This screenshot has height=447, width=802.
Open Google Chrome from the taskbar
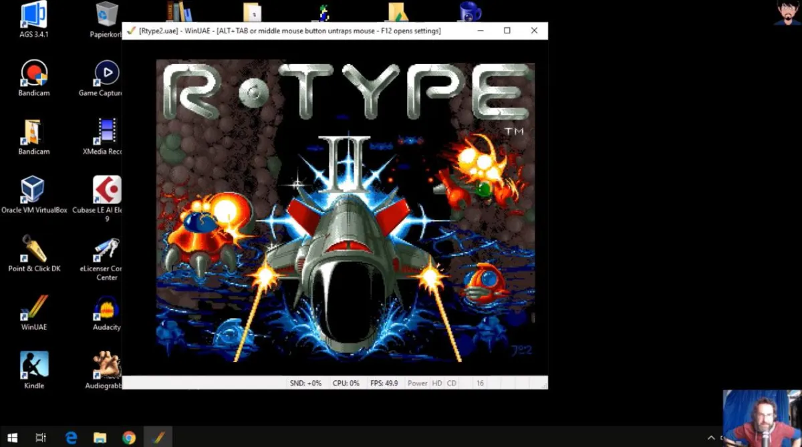point(129,438)
